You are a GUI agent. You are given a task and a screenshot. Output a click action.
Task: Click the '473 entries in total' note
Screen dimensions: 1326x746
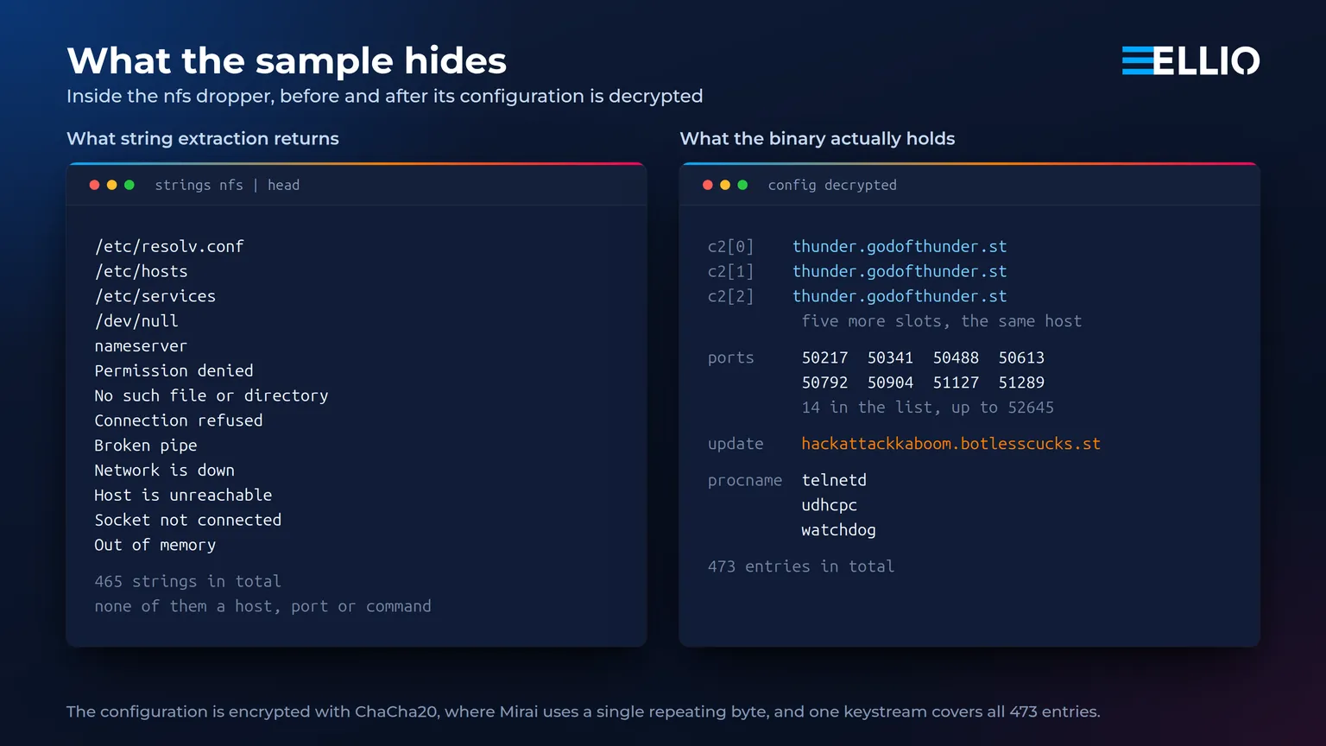(x=801, y=566)
